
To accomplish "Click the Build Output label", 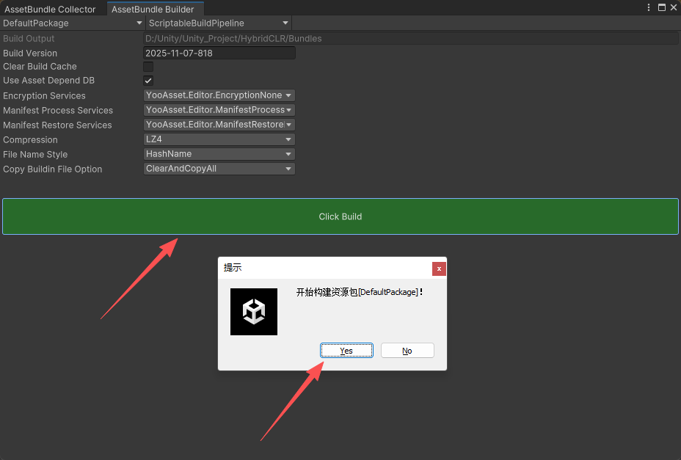I will point(29,38).
